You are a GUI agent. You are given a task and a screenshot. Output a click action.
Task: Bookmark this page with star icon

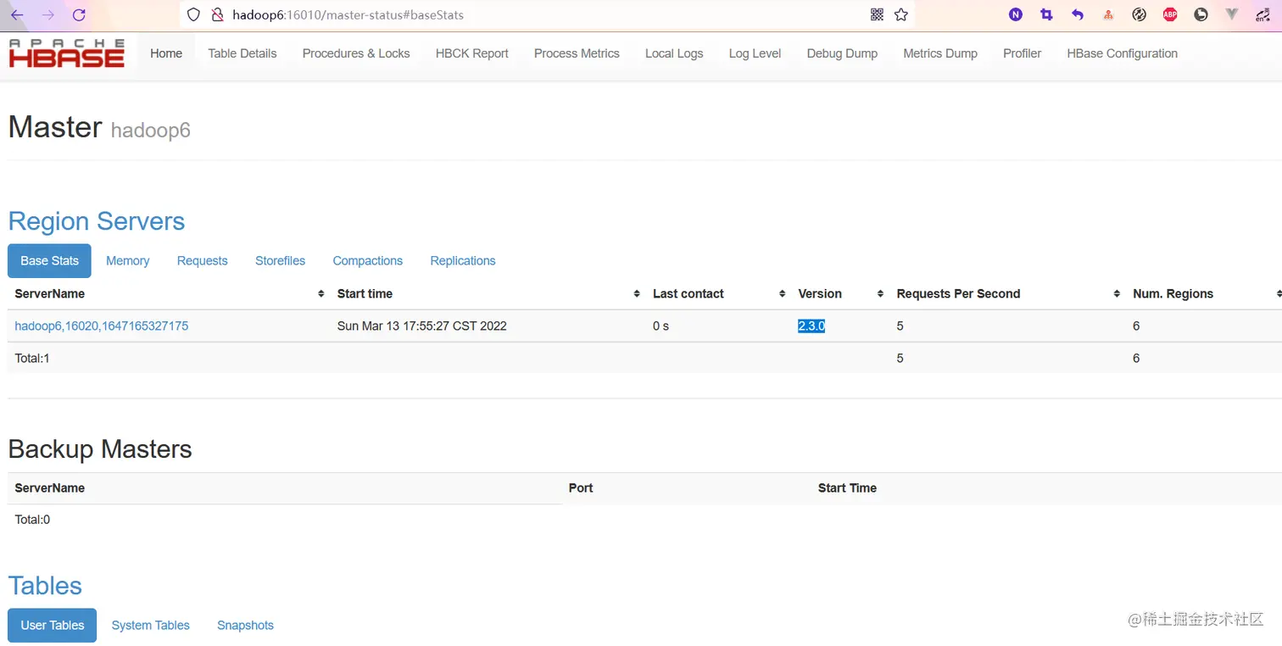tap(901, 14)
